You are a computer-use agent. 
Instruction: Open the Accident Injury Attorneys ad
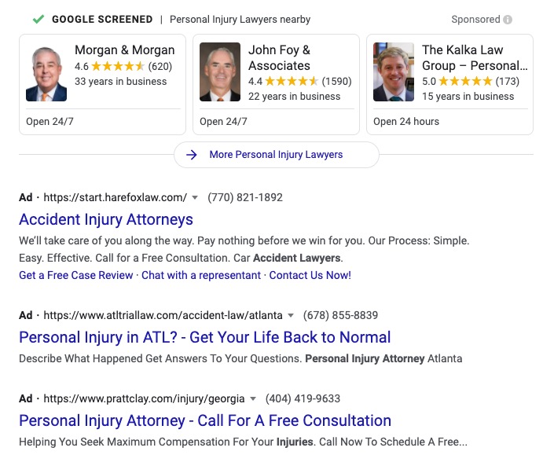[x=106, y=219]
